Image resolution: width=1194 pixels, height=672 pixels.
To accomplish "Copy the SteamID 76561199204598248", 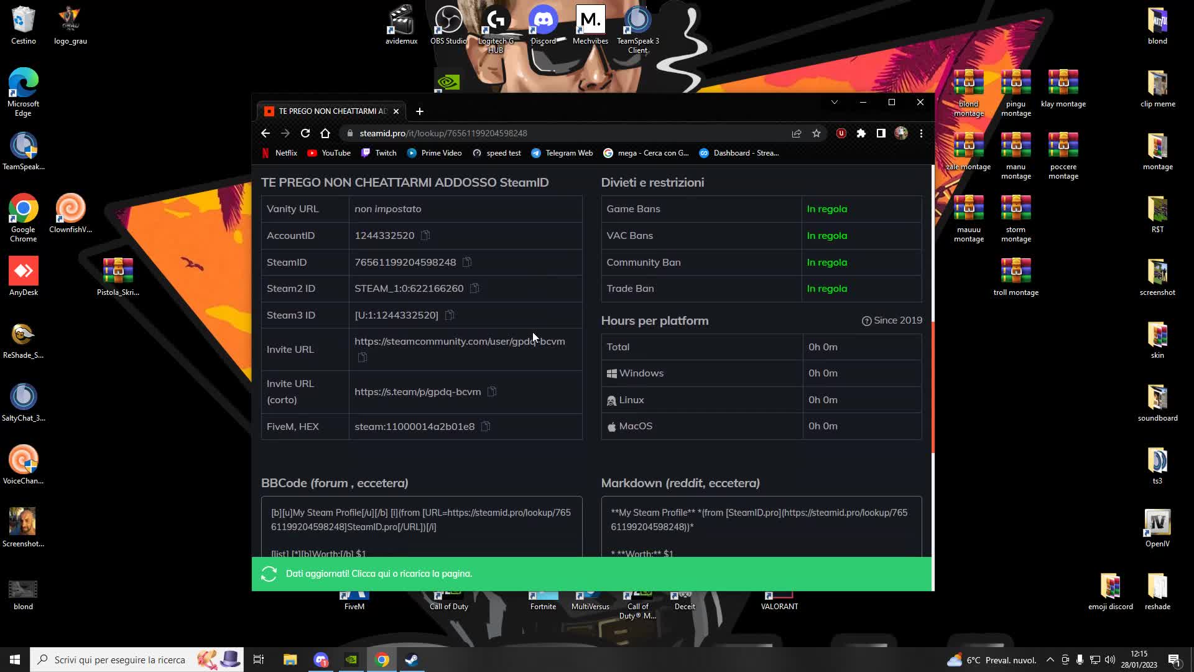I will coord(467,262).
